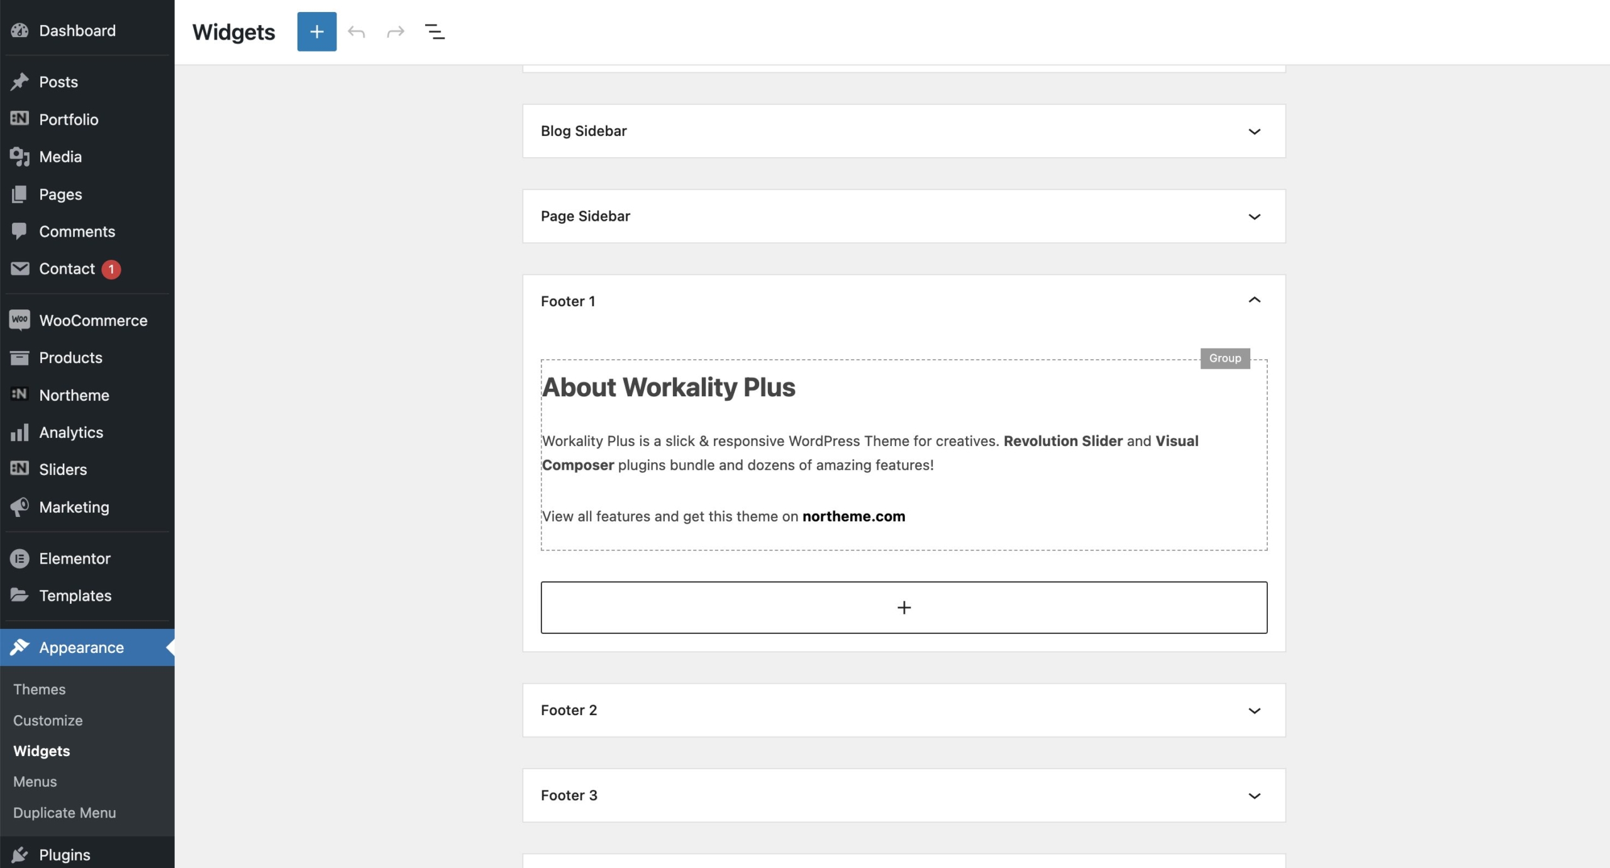Click the Dashboard gauge icon
This screenshot has height=868, width=1610.
[x=19, y=30]
